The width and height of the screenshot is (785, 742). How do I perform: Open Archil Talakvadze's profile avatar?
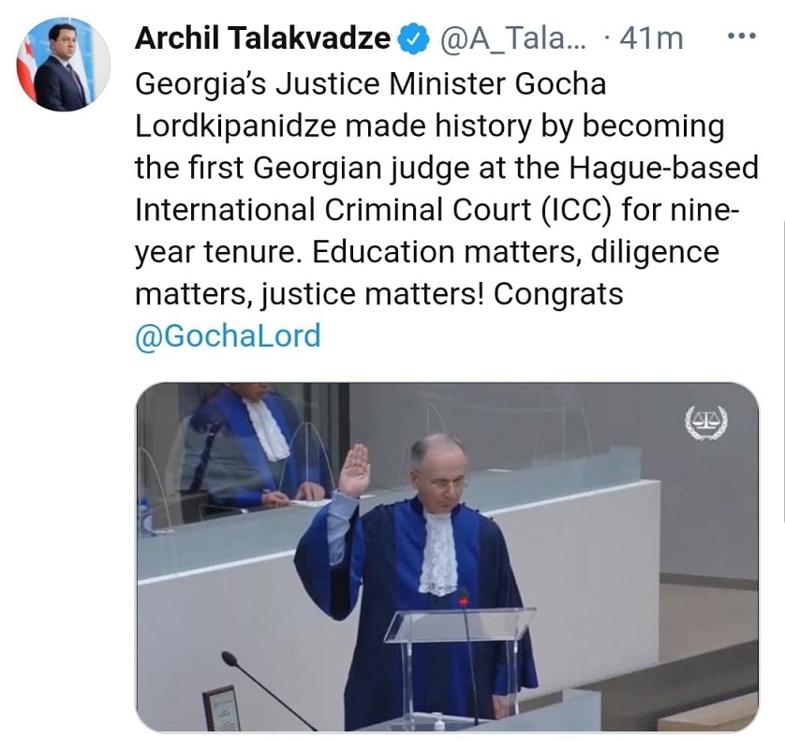click(x=63, y=64)
